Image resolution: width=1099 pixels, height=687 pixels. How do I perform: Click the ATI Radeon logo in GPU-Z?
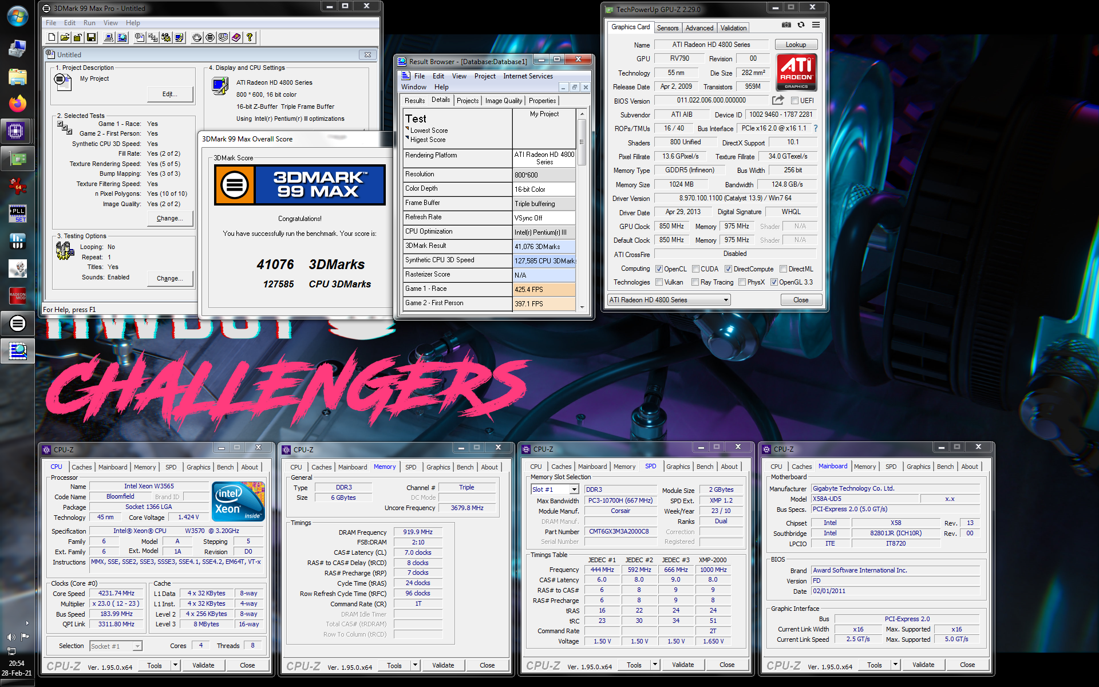796,73
